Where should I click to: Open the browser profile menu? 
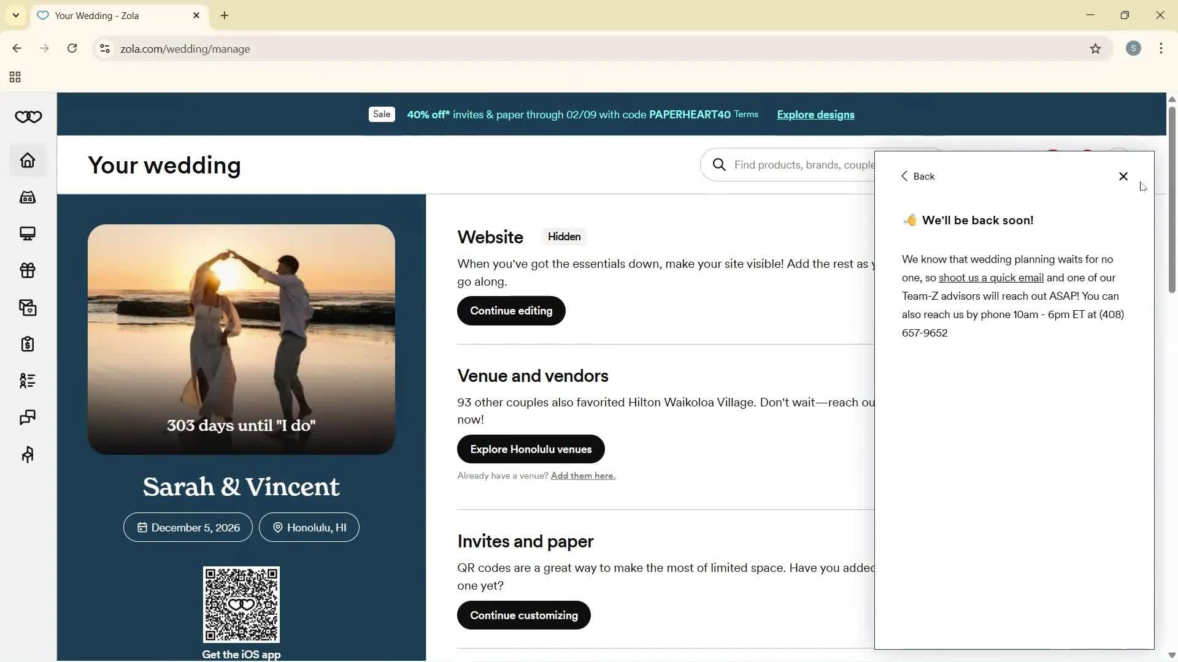[1133, 48]
